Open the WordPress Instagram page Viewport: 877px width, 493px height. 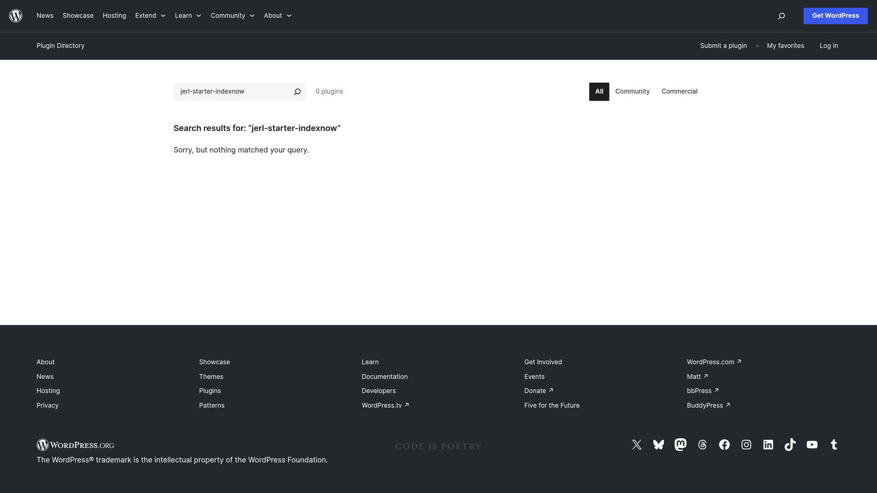[x=746, y=444]
